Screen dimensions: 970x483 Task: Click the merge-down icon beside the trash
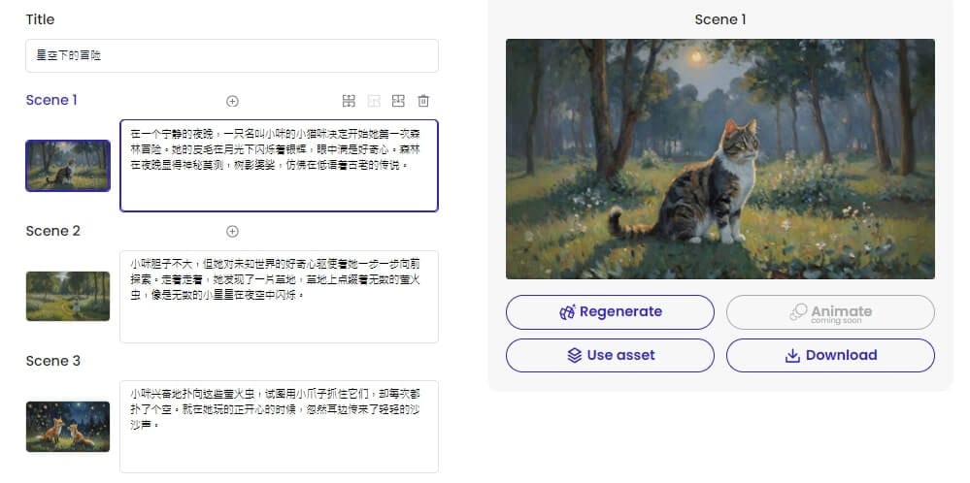coord(398,101)
